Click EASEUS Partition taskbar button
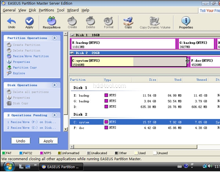Image resolution: width=220 pixels, height=172 pixels. click(x=61, y=167)
